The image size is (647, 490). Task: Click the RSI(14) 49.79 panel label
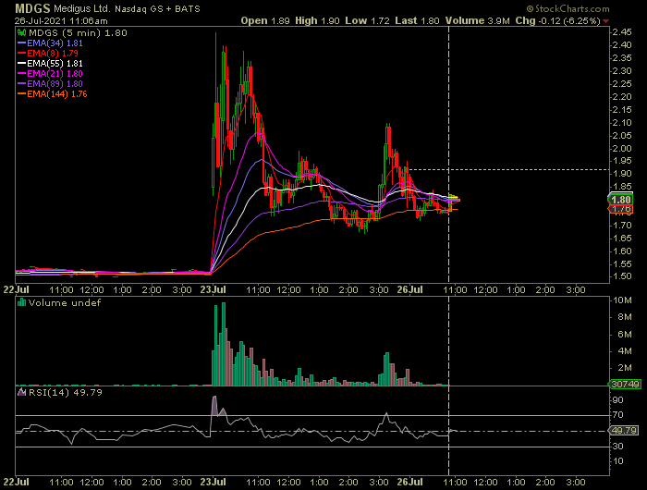66,392
